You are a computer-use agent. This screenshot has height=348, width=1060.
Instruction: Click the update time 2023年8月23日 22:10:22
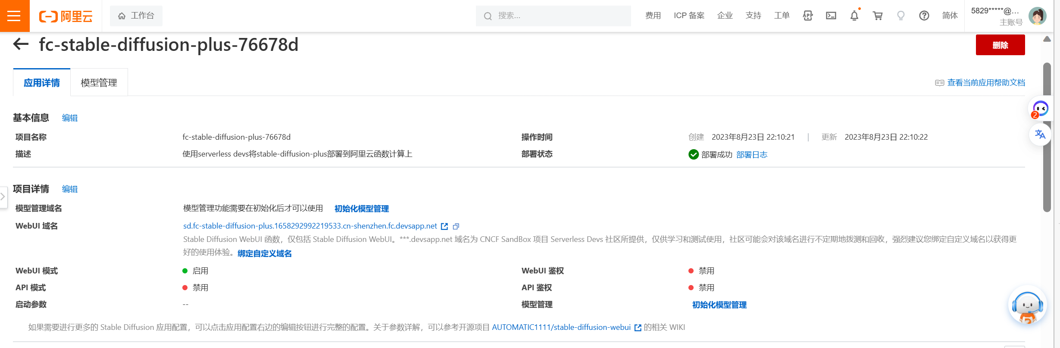[886, 137]
